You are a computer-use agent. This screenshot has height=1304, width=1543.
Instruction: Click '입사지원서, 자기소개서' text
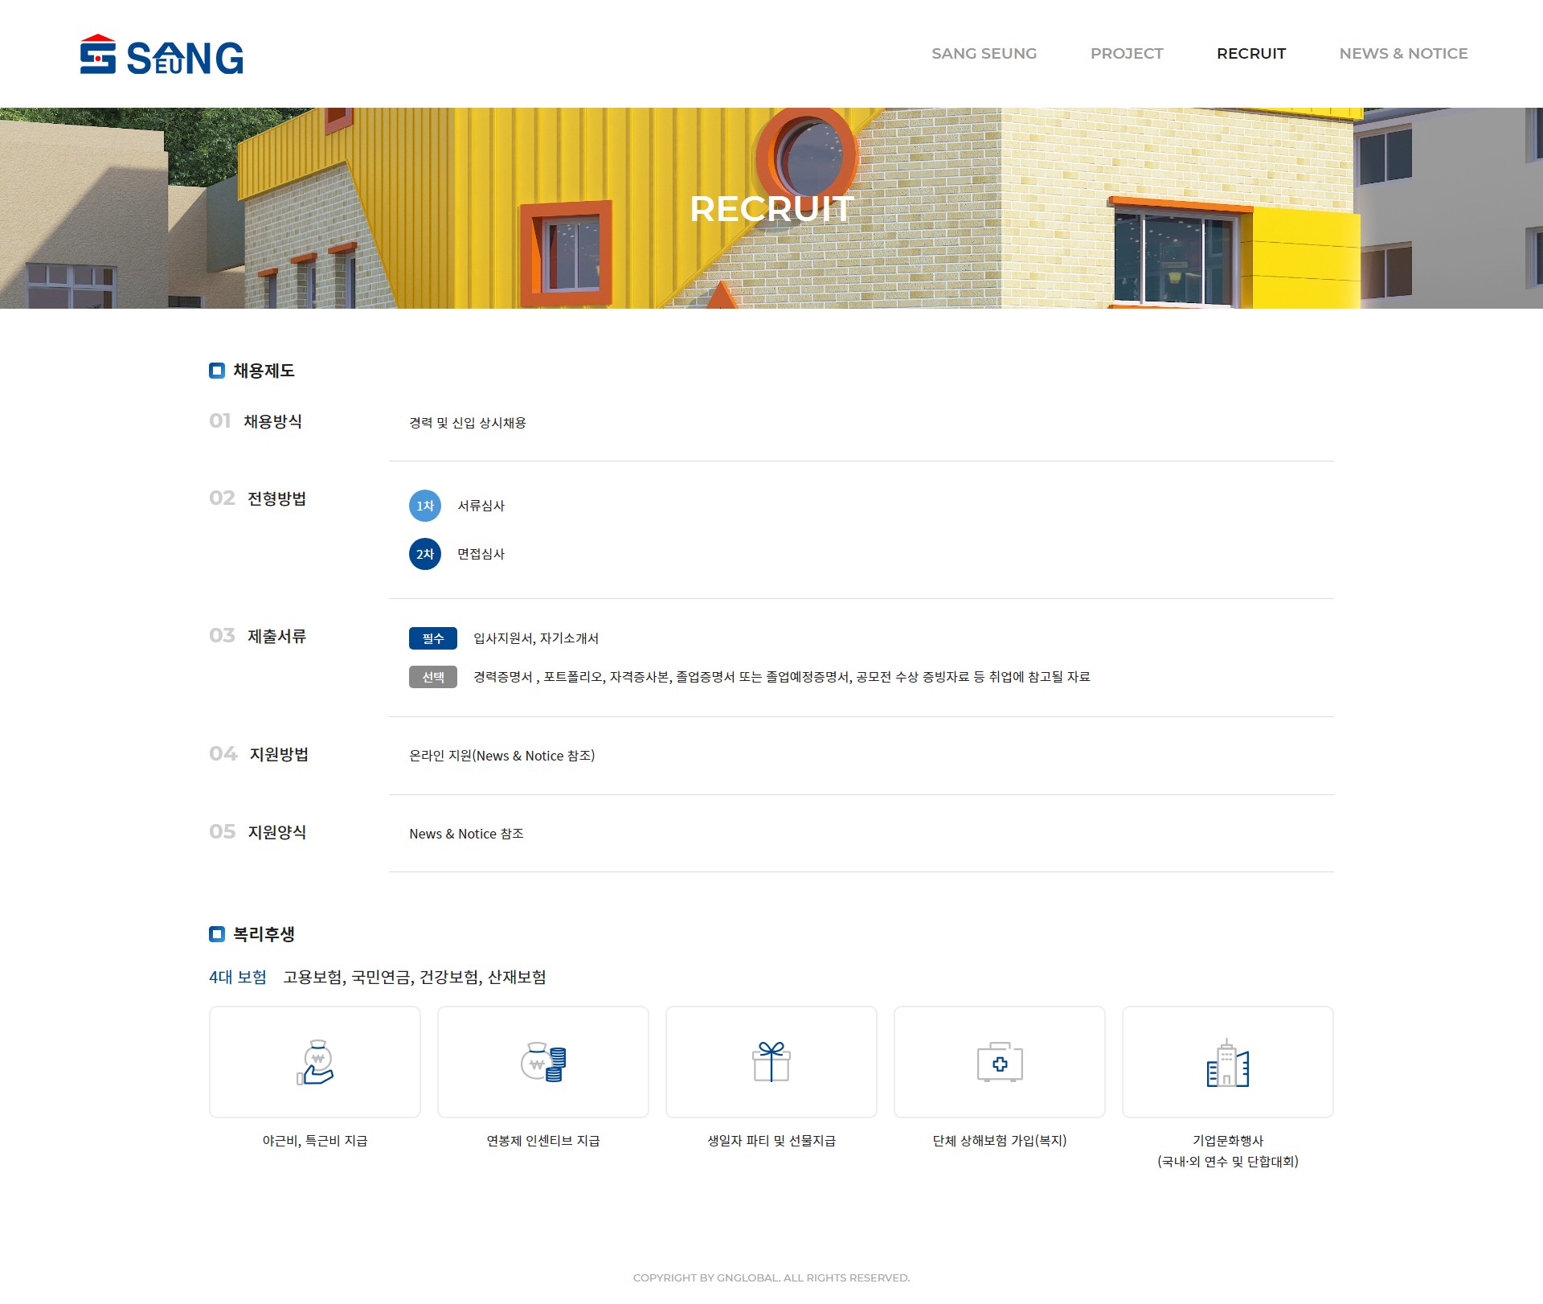tap(536, 638)
